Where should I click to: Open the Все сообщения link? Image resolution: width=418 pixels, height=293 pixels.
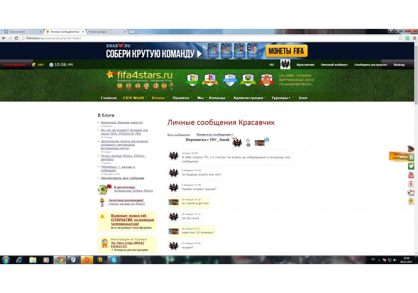click(x=178, y=135)
